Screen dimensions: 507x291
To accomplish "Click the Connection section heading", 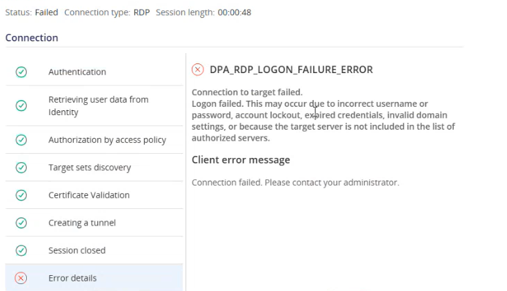I will tap(32, 38).
